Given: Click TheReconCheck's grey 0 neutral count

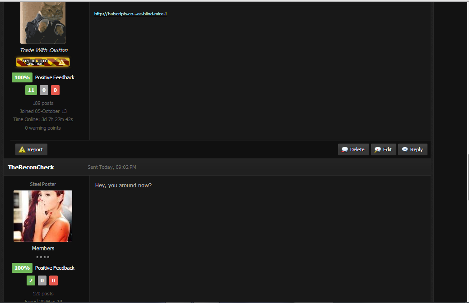Looking at the screenshot, I should [42, 280].
